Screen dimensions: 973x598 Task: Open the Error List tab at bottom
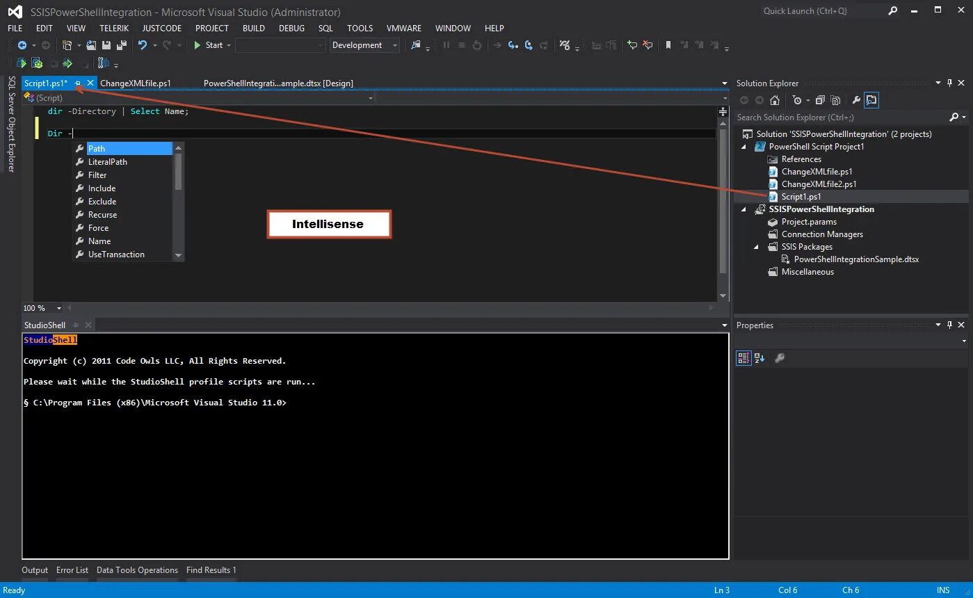pyautogui.click(x=72, y=570)
